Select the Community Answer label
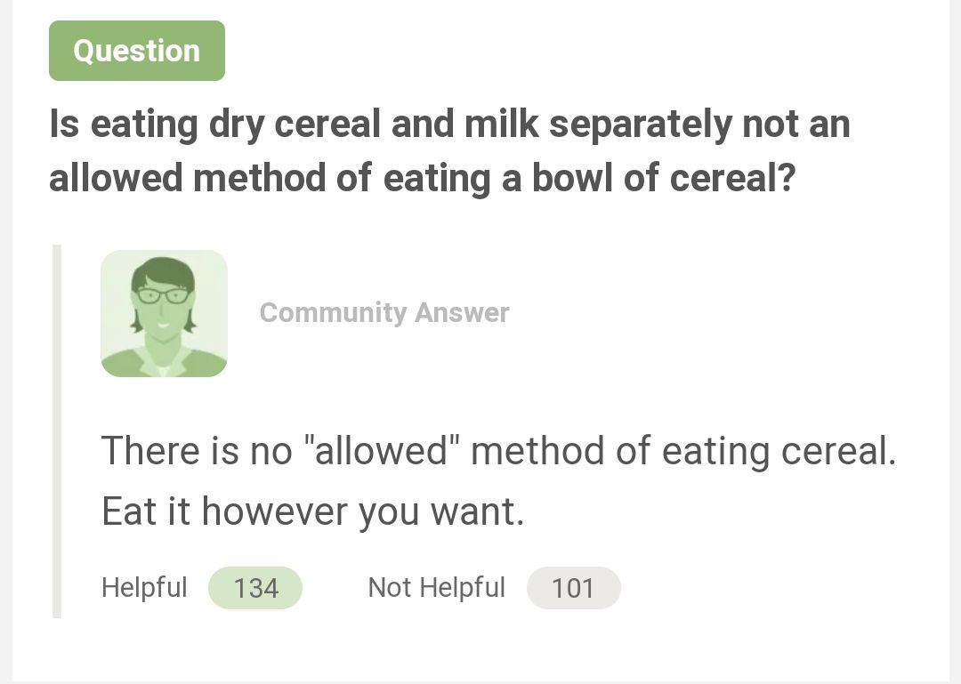This screenshot has width=961, height=684. [x=384, y=313]
